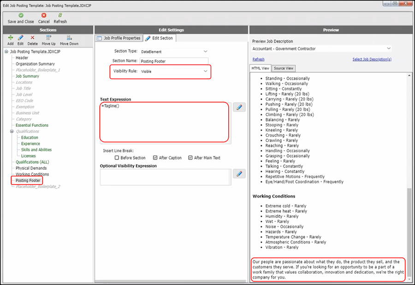This screenshot has height=285, width=415.
Task: Open the Preview Job Description dropdown
Action: (x=389, y=48)
